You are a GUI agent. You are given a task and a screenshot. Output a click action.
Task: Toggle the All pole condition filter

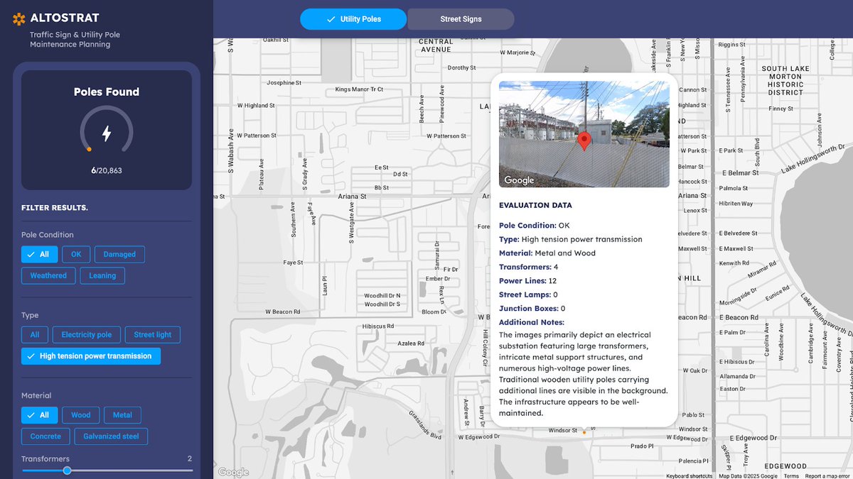pos(39,254)
